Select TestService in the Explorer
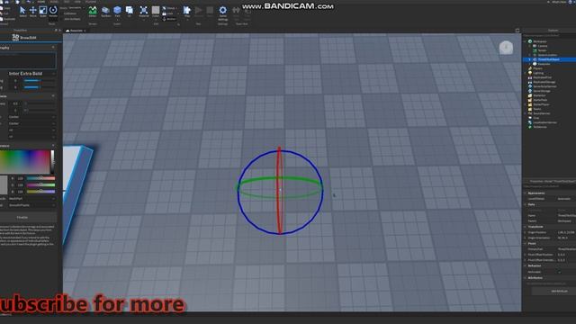The width and height of the screenshot is (576, 324). click(x=540, y=127)
